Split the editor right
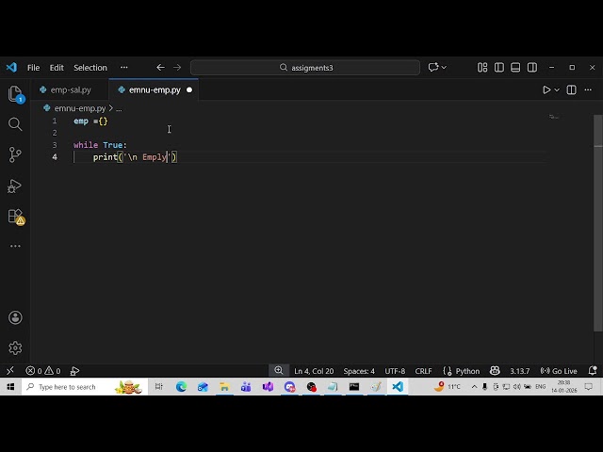 (572, 90)
